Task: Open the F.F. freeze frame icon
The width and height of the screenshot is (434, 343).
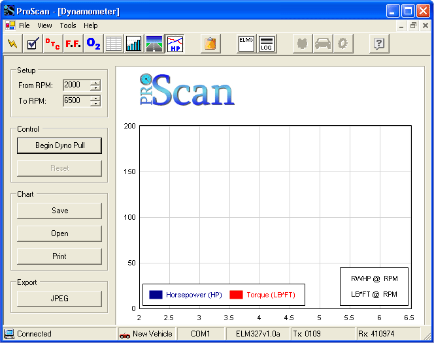Action: coord(73,44)
